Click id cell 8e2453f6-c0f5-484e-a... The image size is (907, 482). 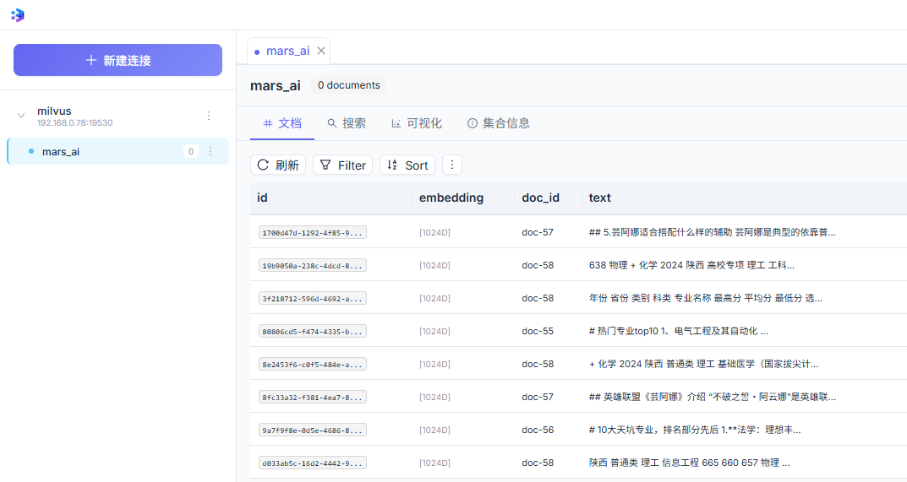(313, 364)
